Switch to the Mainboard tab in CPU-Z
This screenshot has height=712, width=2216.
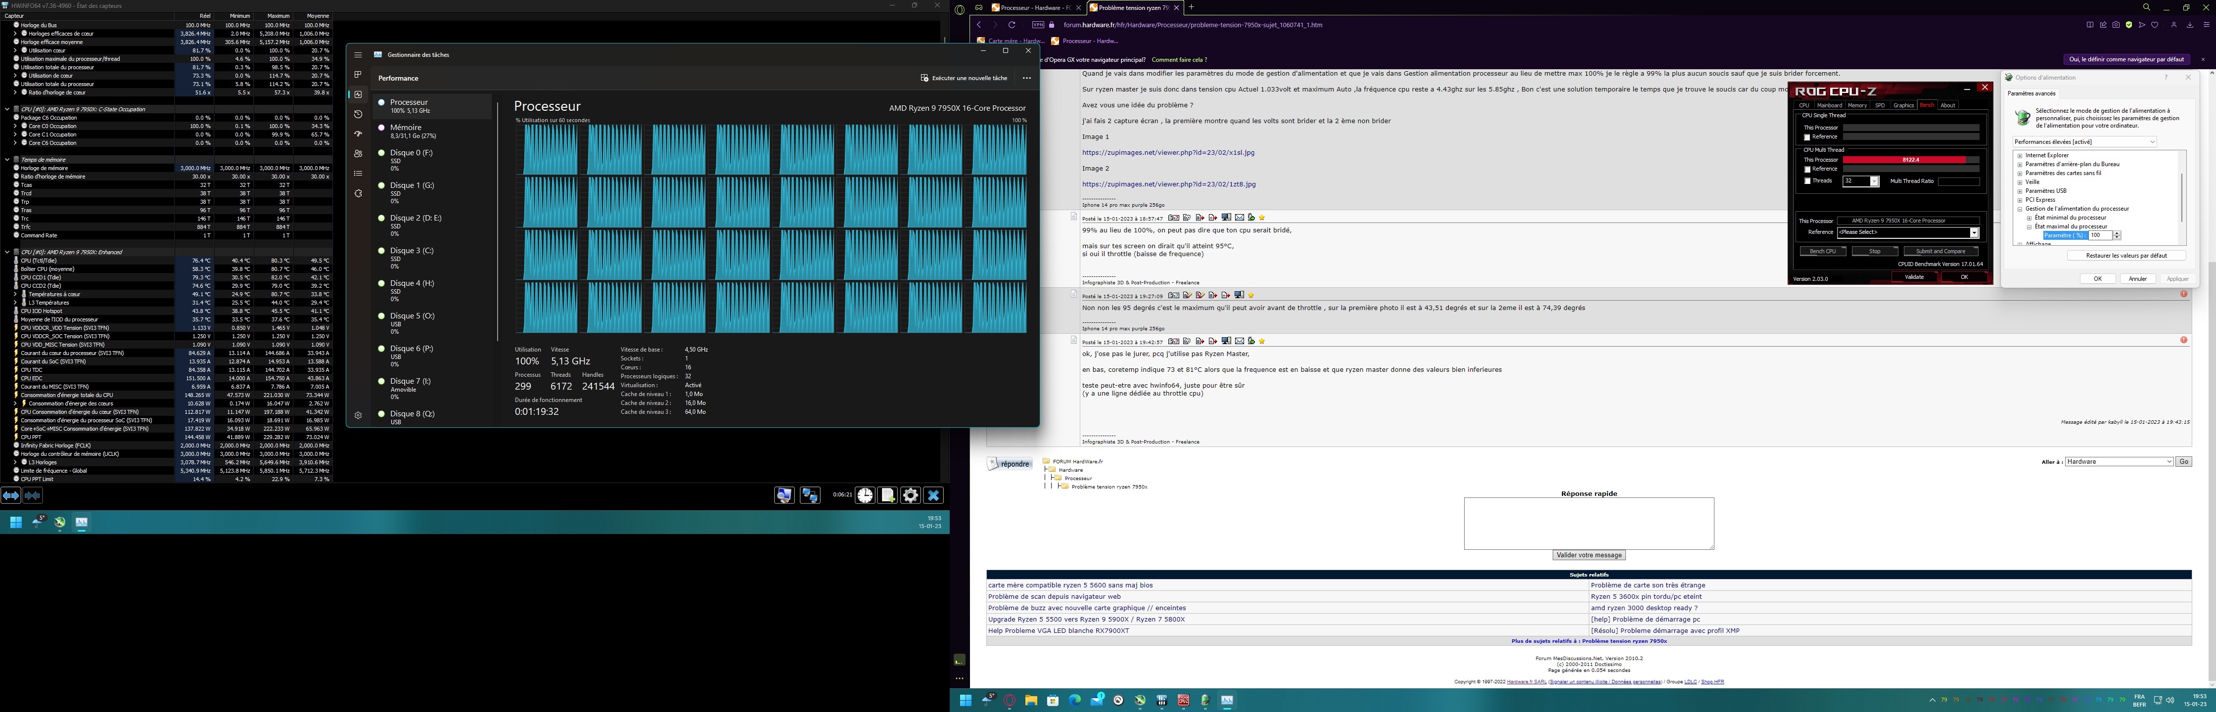pos(1830,106)
